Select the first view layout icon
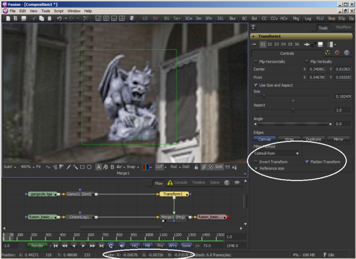 coord(98,18)
